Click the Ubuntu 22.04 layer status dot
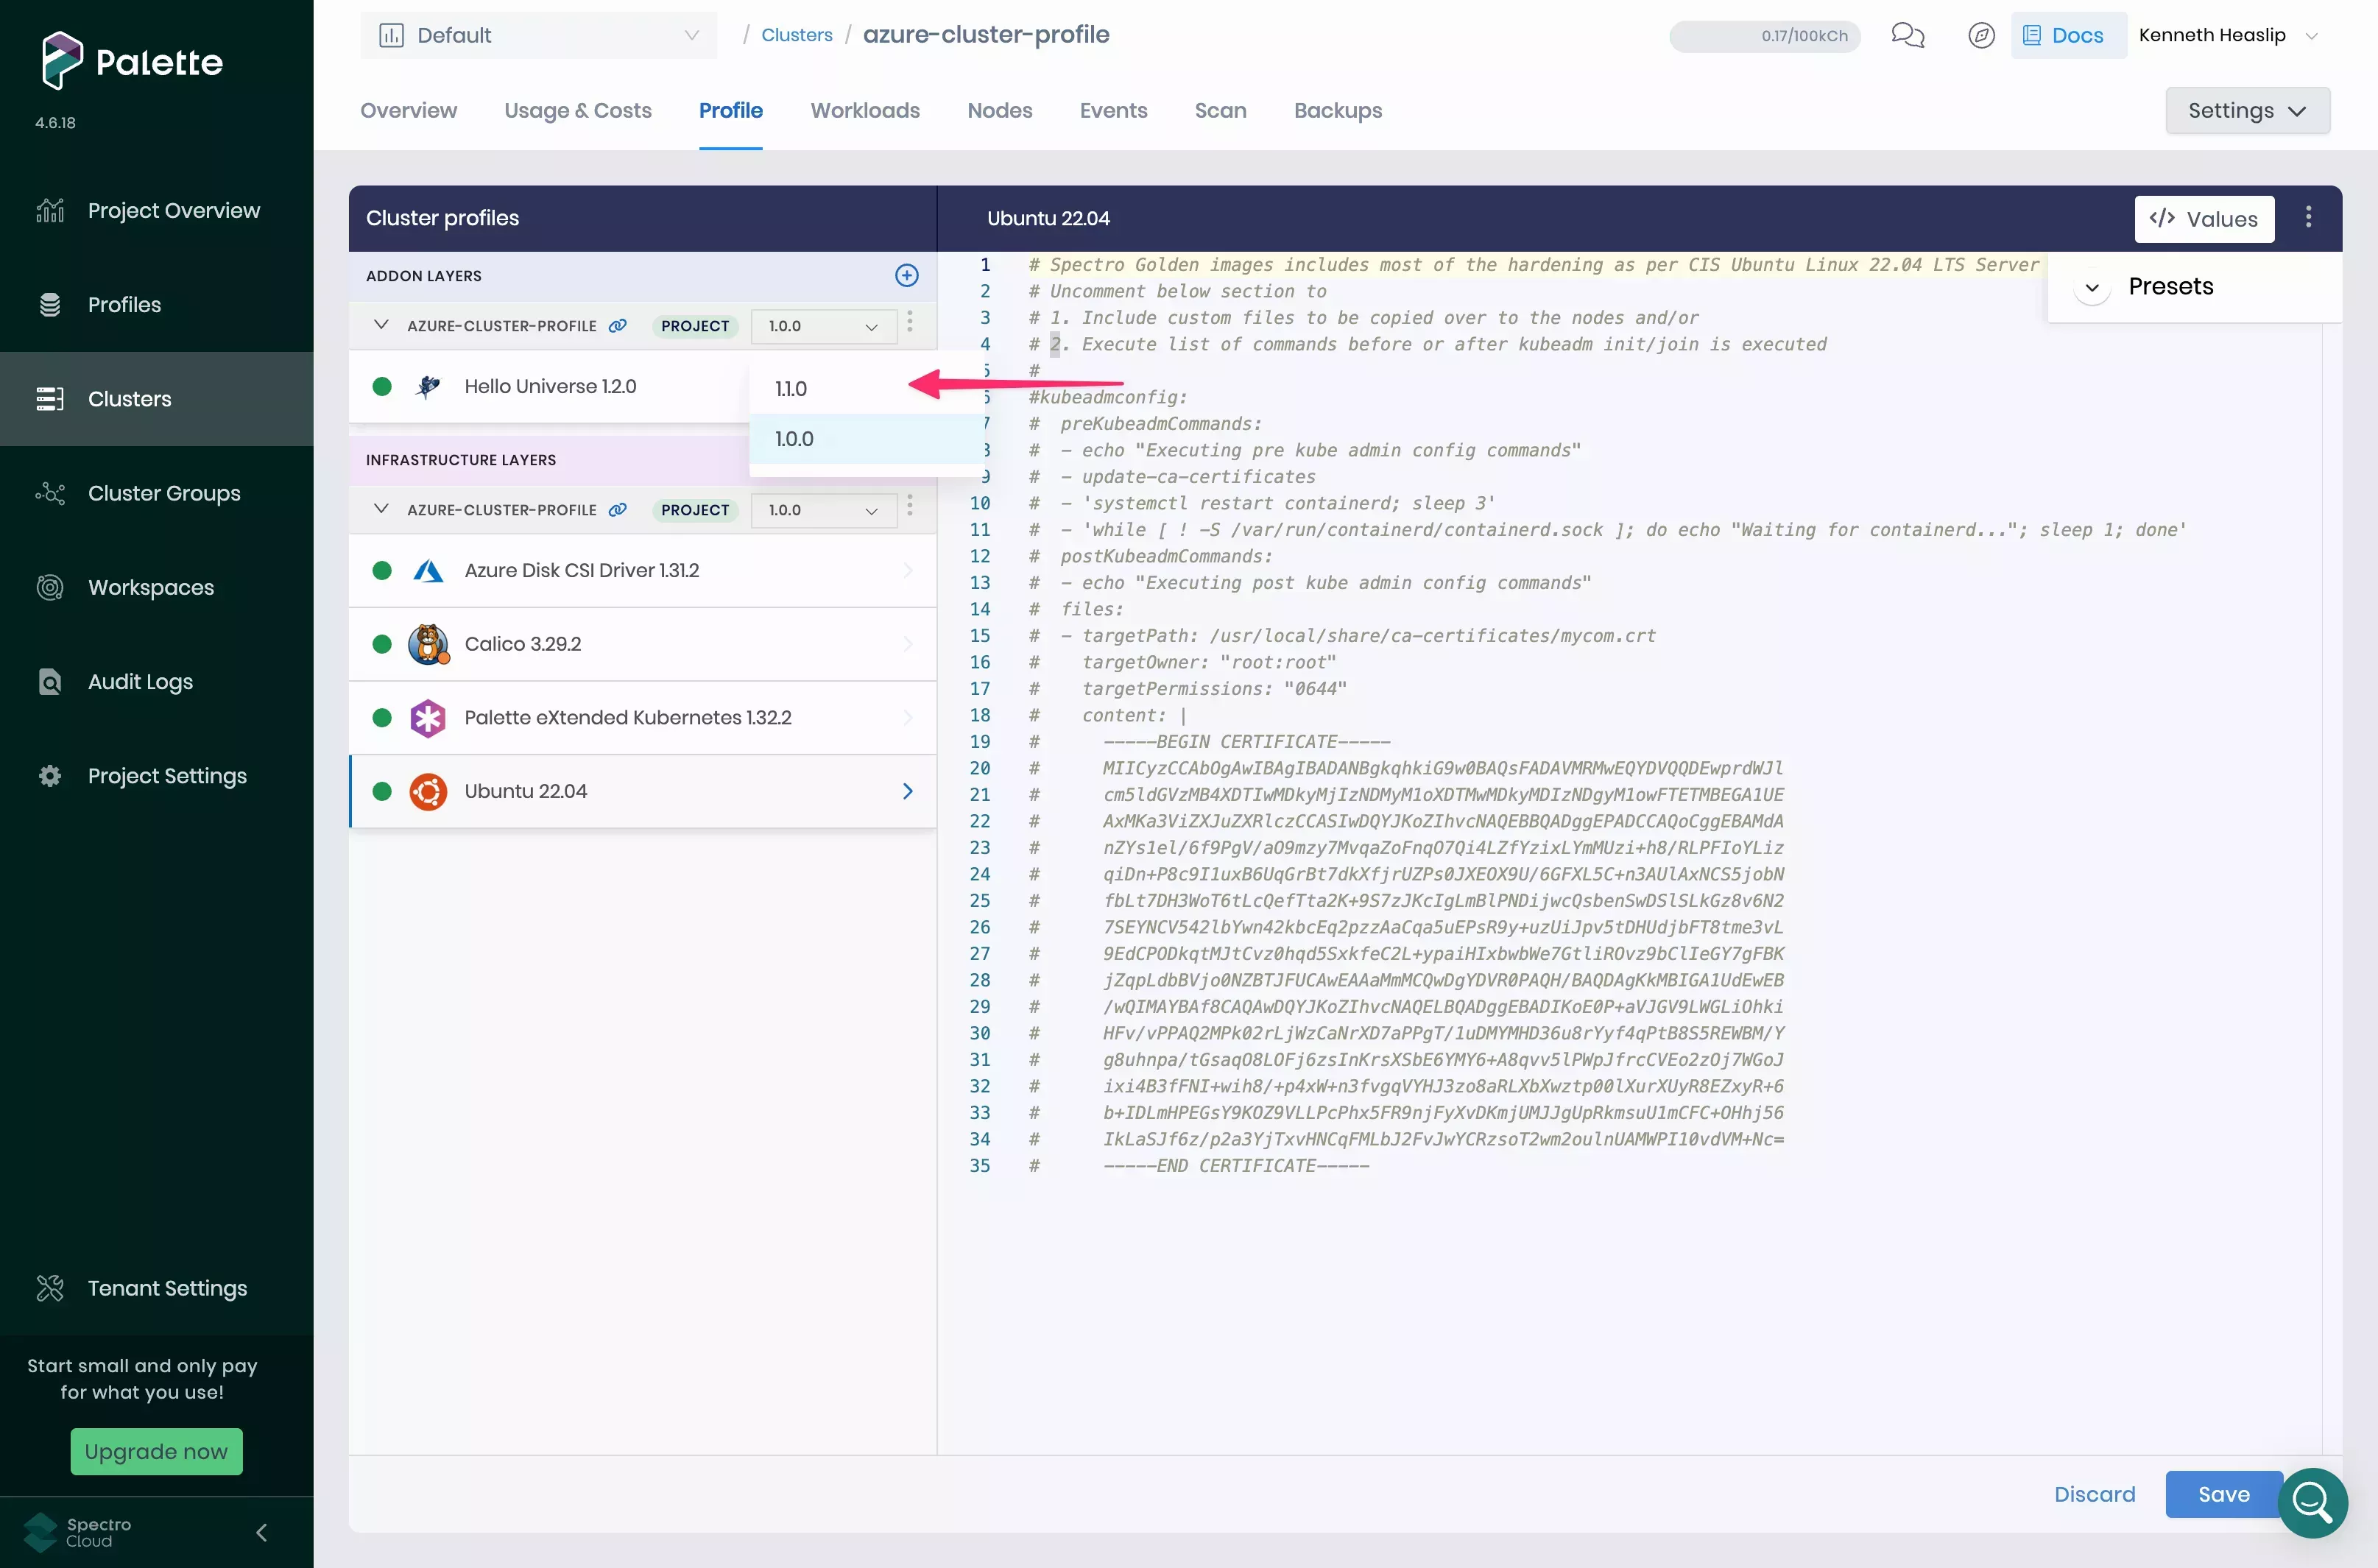Viewport: 2378px width, 1568px height. tap(382, 791)
